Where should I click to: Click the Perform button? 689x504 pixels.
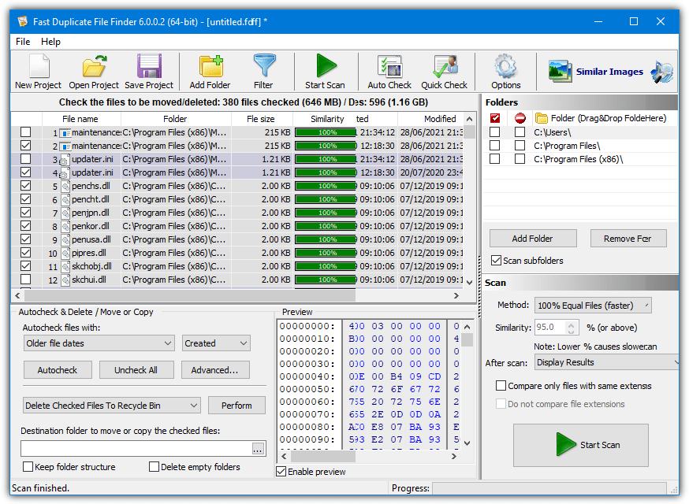pyautogui.click(x=236, y=406)
